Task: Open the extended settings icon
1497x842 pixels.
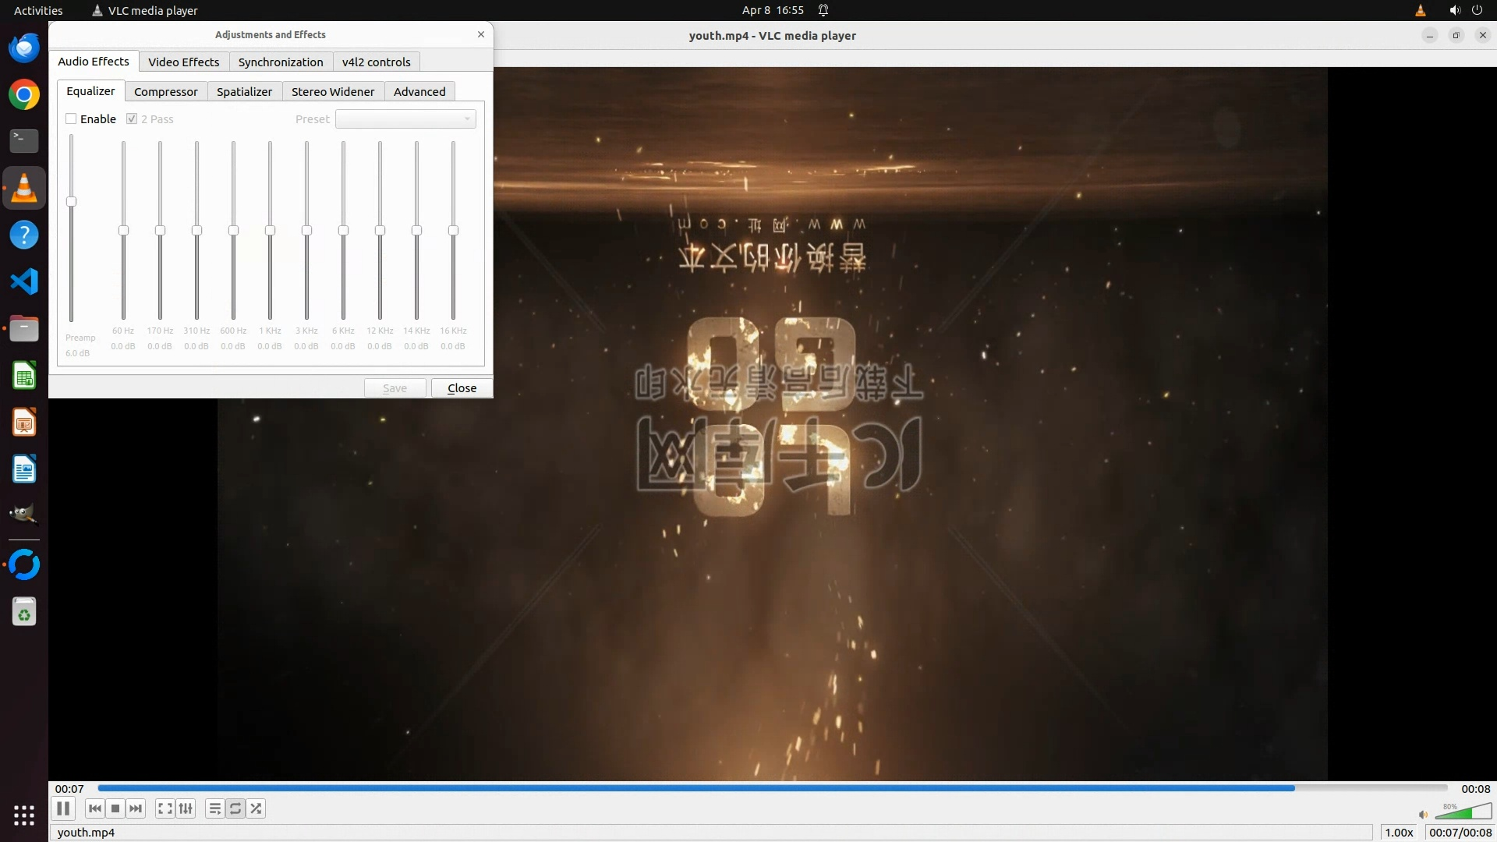Action: [x=186, y=808]
